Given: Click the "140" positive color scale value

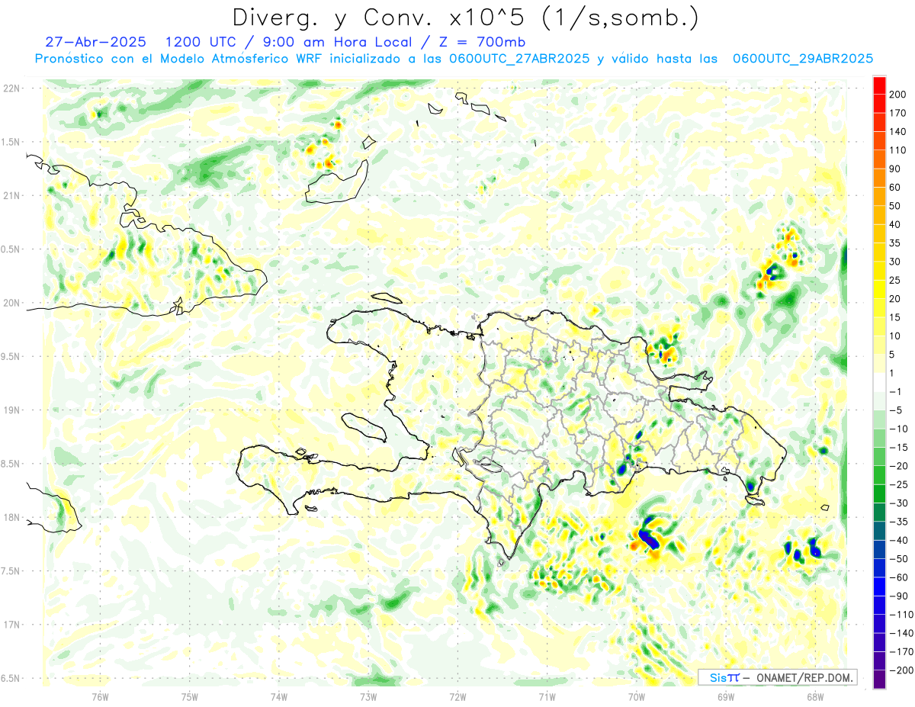Looking at the screenshot, I should (x=897, y=132).
